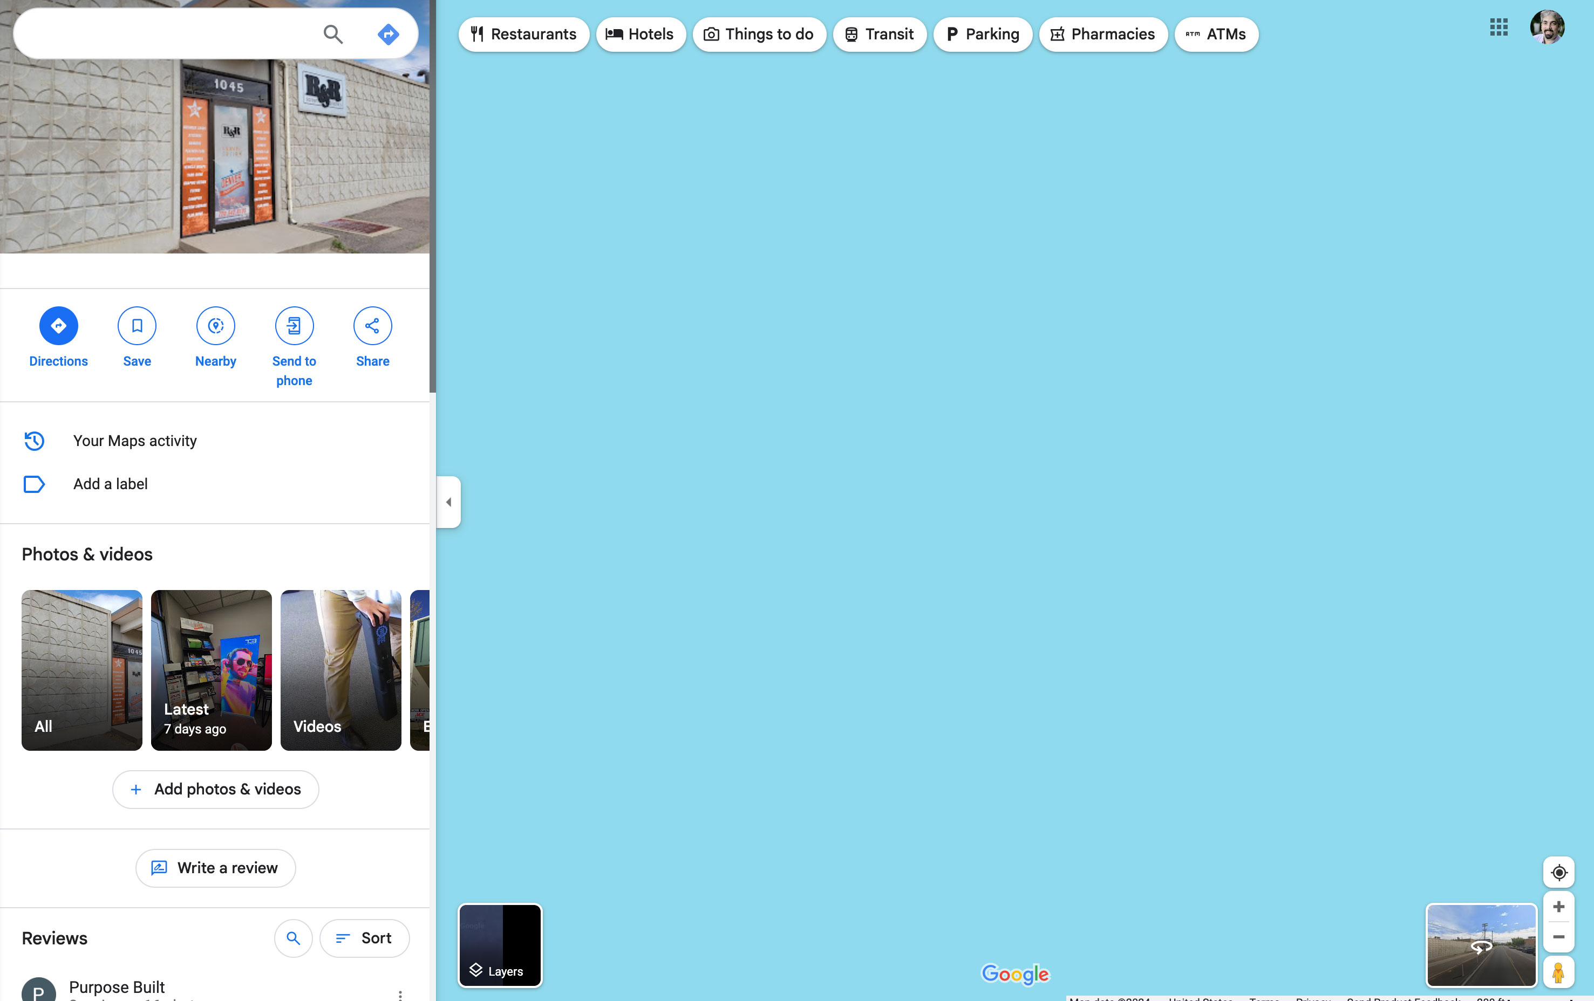Open the Layers map type selector

coord(500,945)
